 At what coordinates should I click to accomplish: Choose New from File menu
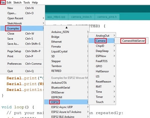click(x=22, y=8)
